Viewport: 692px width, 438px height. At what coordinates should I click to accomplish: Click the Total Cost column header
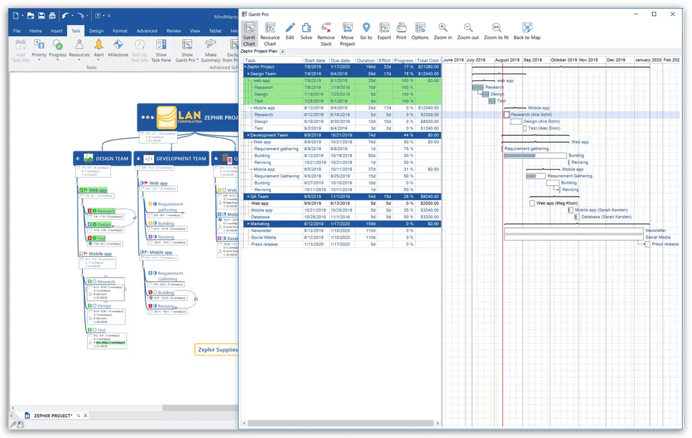428,60
